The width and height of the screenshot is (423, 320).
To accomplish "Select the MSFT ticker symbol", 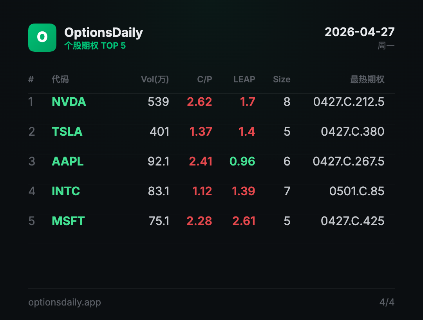I will 68,221.
